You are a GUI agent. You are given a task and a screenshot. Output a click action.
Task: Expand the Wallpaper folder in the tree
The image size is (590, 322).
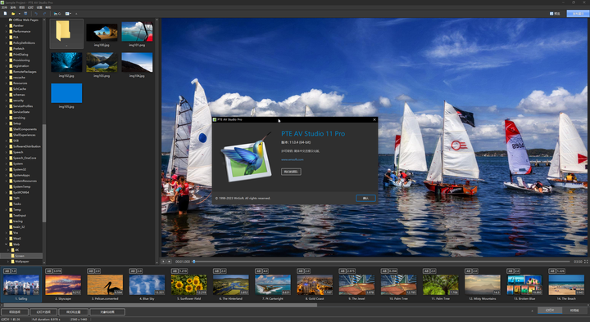coord(8,262)
